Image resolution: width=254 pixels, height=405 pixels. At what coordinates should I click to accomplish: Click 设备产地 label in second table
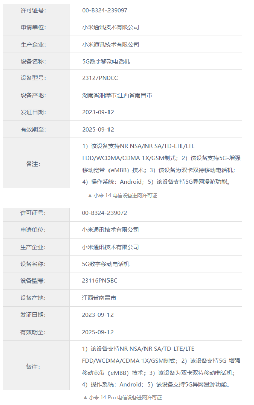(33, 298)
